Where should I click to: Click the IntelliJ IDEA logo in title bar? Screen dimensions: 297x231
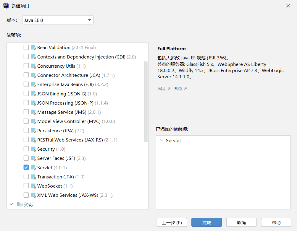pos(6,6)
